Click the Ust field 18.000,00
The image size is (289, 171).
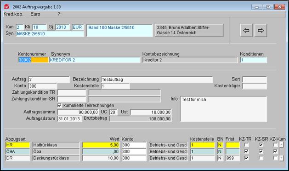point(151,112)
